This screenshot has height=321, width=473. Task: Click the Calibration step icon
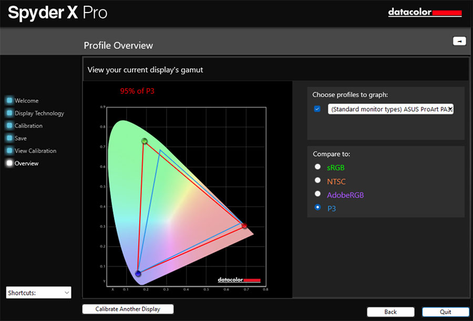pyautogui.click(x=8, y=125)
